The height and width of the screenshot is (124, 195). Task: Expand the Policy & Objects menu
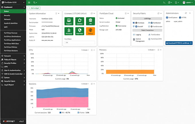click(x=13, y=60)
